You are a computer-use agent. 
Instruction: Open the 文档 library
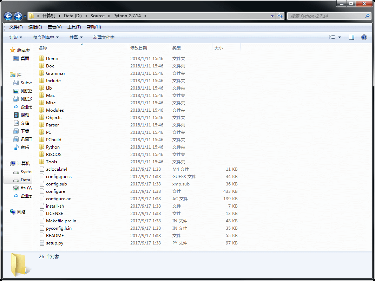point(21,123)
